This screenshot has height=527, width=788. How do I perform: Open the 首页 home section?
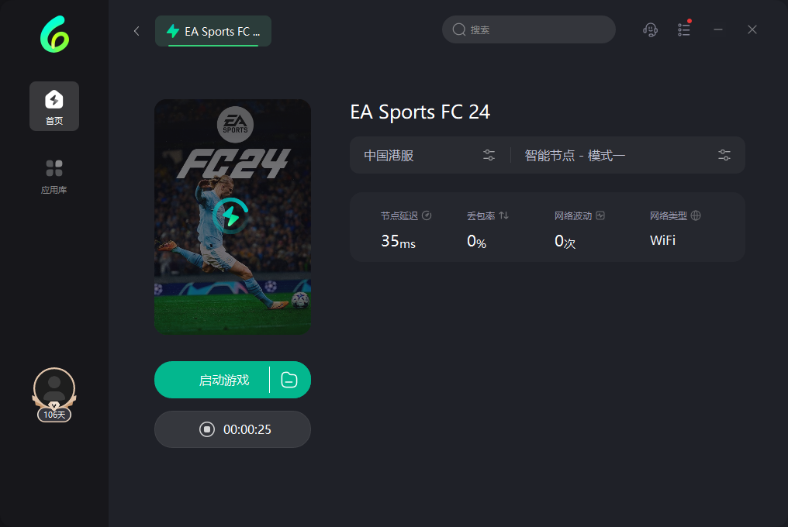pos(54,106)
